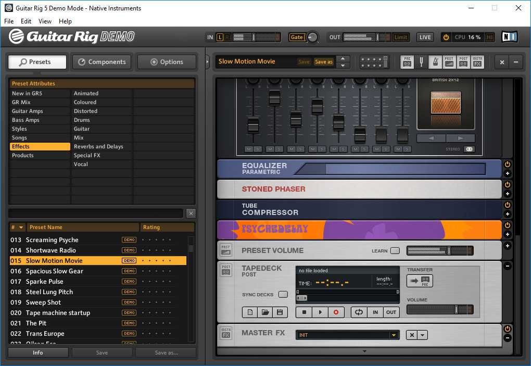This screenshot has width=531, height=366.
Task: Open the View menu
Action: coord(45,21)
